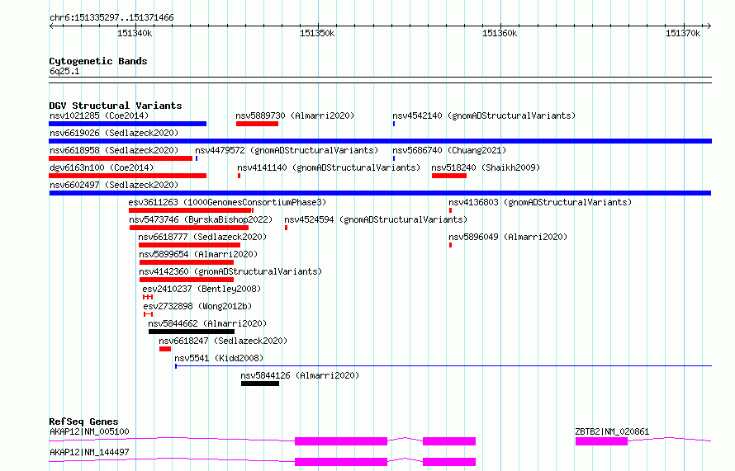Select the red bar of nsv5889730
This screenshot has width=735, height=471.
pyautogui.click(x=258, y=124)
